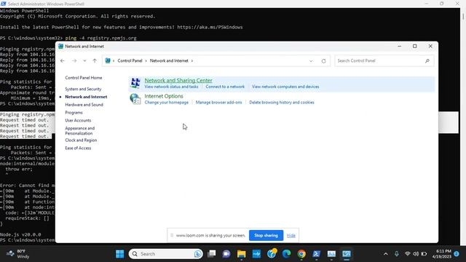This screenshot has height=262, width=466.
Task: Click the Up one level arrow
Action: 95,60
